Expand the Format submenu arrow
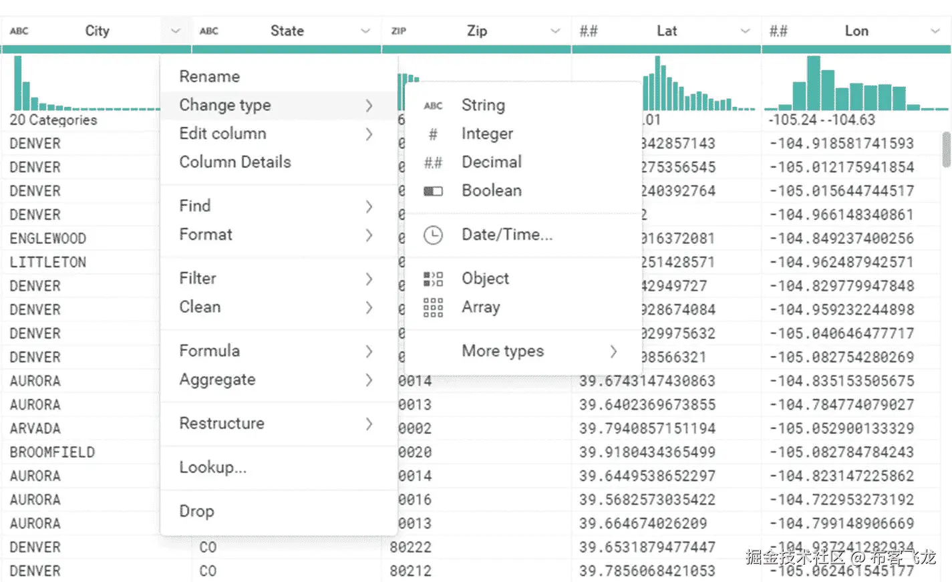952x582 pixels. (x=369, y=235)
